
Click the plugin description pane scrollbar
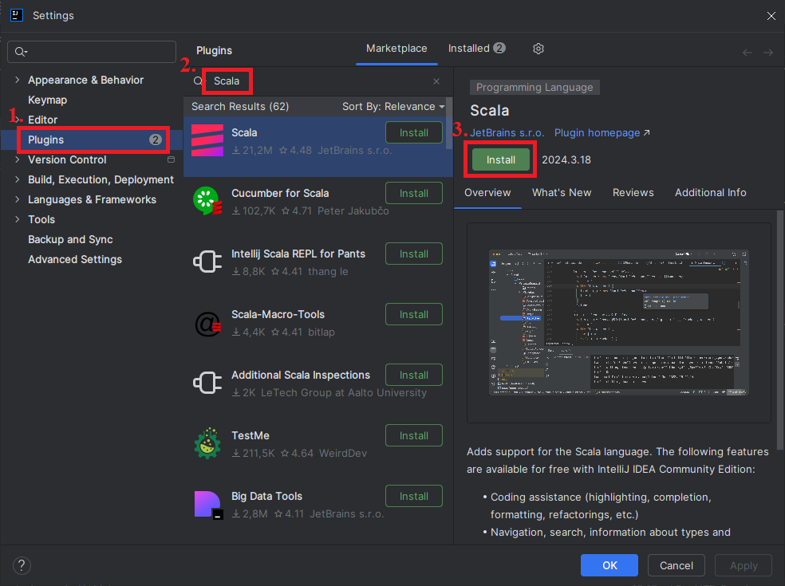779,330
